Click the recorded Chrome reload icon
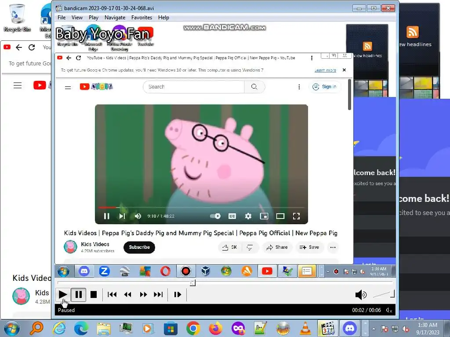This screenshot has height=337, width=450. (78, 58)
